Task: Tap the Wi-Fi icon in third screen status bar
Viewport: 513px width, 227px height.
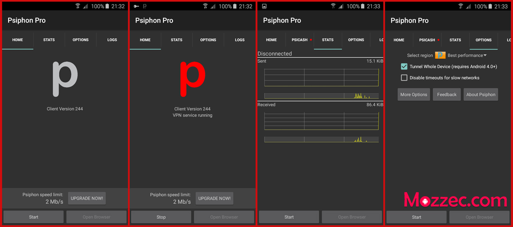Action: coord(333,6)
